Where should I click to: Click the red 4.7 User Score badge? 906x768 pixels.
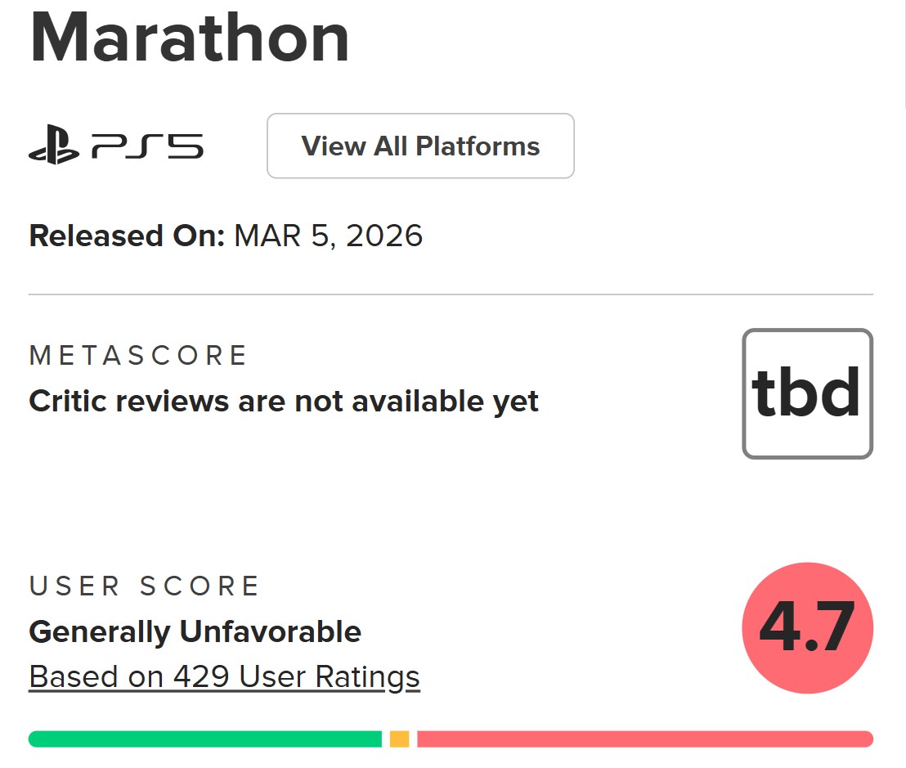point(808,628)
